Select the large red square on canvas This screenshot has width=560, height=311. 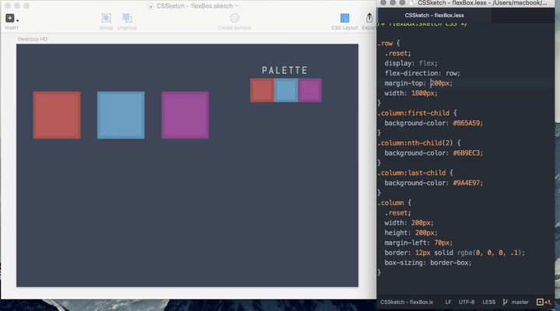57,115
